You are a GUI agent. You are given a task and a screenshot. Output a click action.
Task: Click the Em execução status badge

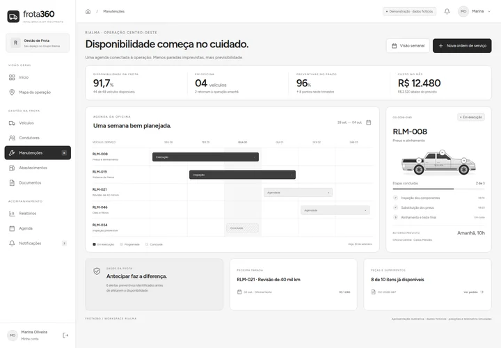pos(471,118)
